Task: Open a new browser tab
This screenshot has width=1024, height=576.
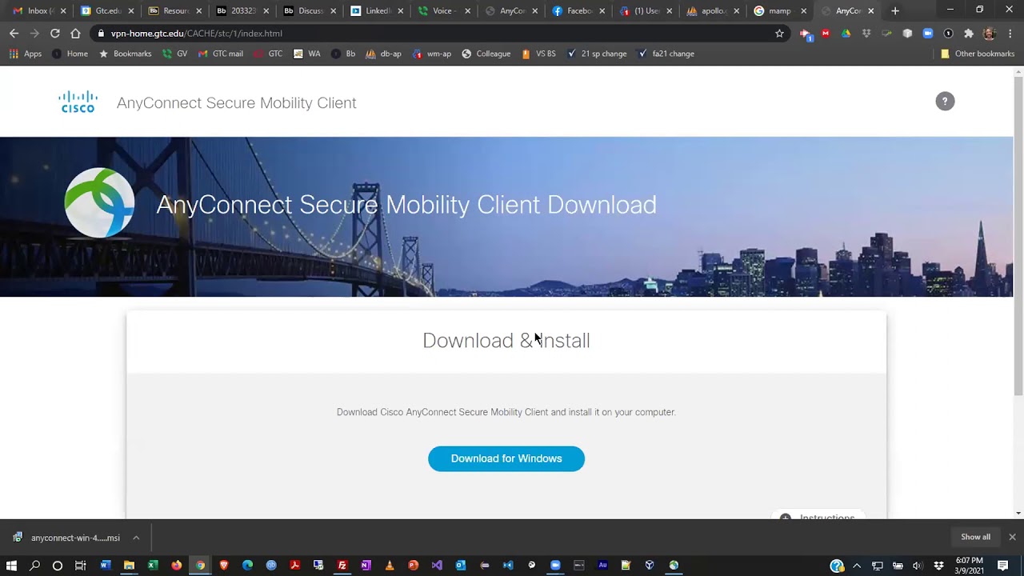Action: (x=895, y=11)
